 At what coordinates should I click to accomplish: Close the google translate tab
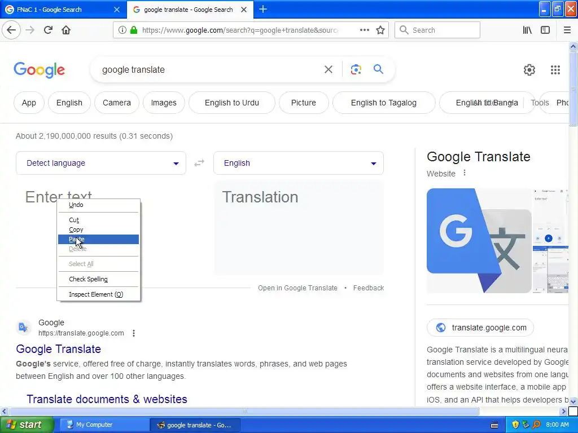244,10
